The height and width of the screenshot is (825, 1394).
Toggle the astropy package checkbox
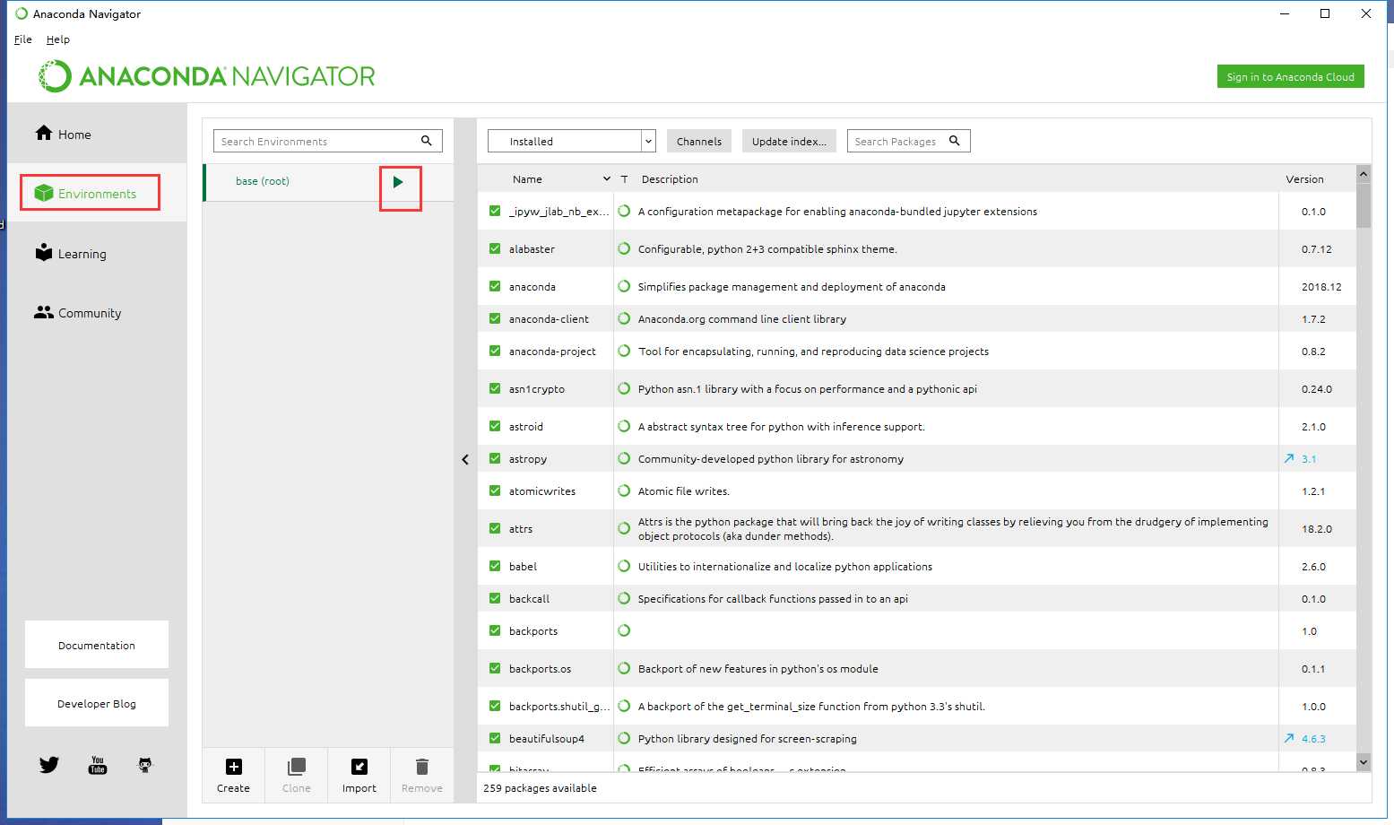pos(495,458)
